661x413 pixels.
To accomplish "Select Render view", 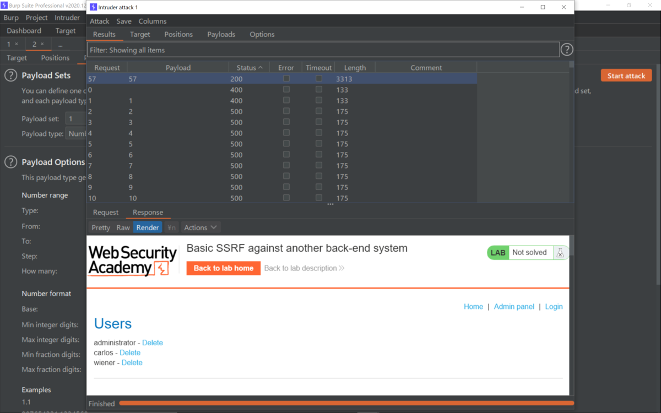I will click(148, 227).
